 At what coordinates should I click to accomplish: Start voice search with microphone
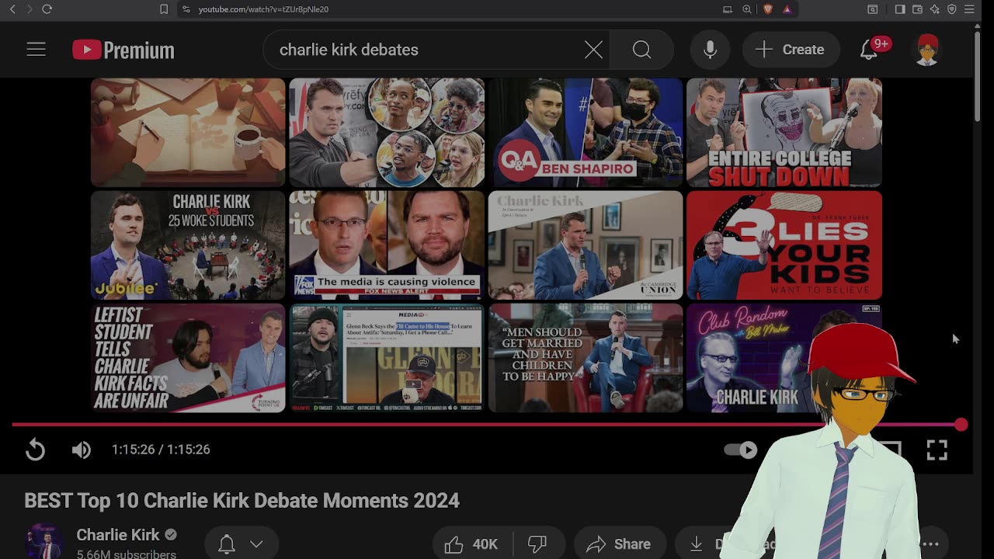[x=710, y=50]
